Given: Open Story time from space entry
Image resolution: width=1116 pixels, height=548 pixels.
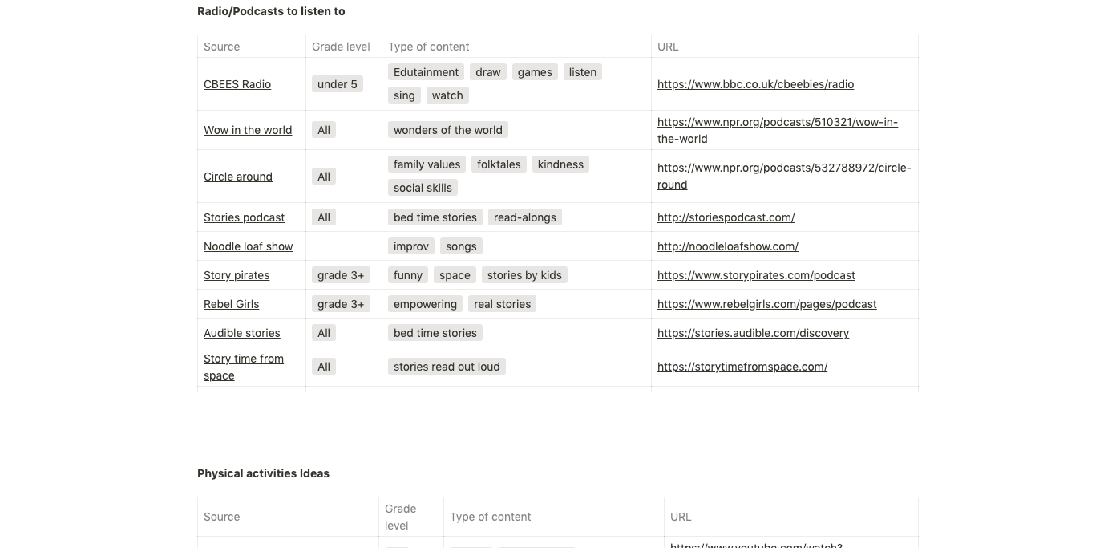Looking at the screenshot, I should tap(244, 367).
